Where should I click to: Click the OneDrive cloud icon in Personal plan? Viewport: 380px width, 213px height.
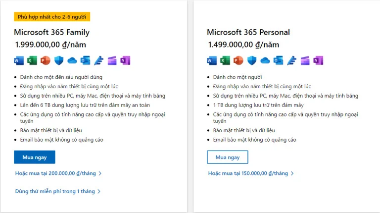tap(265, 60)
